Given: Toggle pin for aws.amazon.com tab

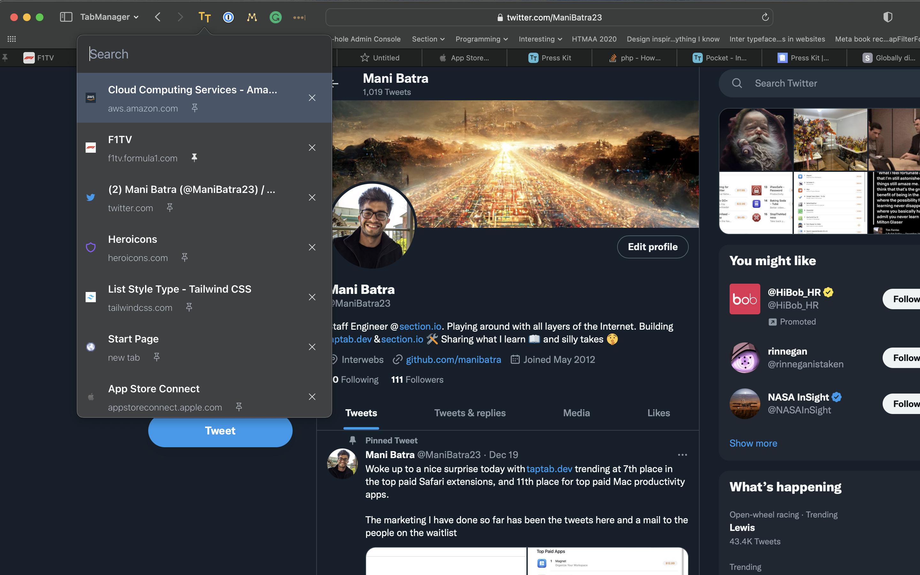Looking at the screenshot, I should point(195,108).
